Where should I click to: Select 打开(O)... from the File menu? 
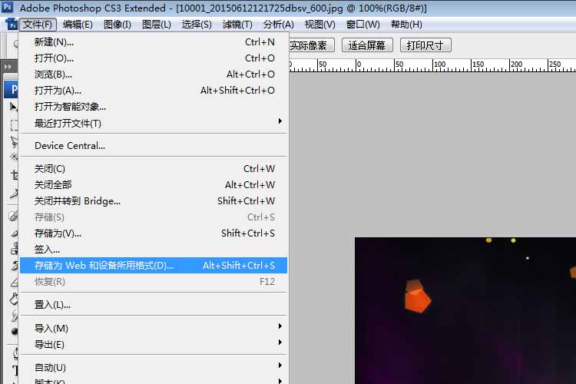(x=55, y=58)
